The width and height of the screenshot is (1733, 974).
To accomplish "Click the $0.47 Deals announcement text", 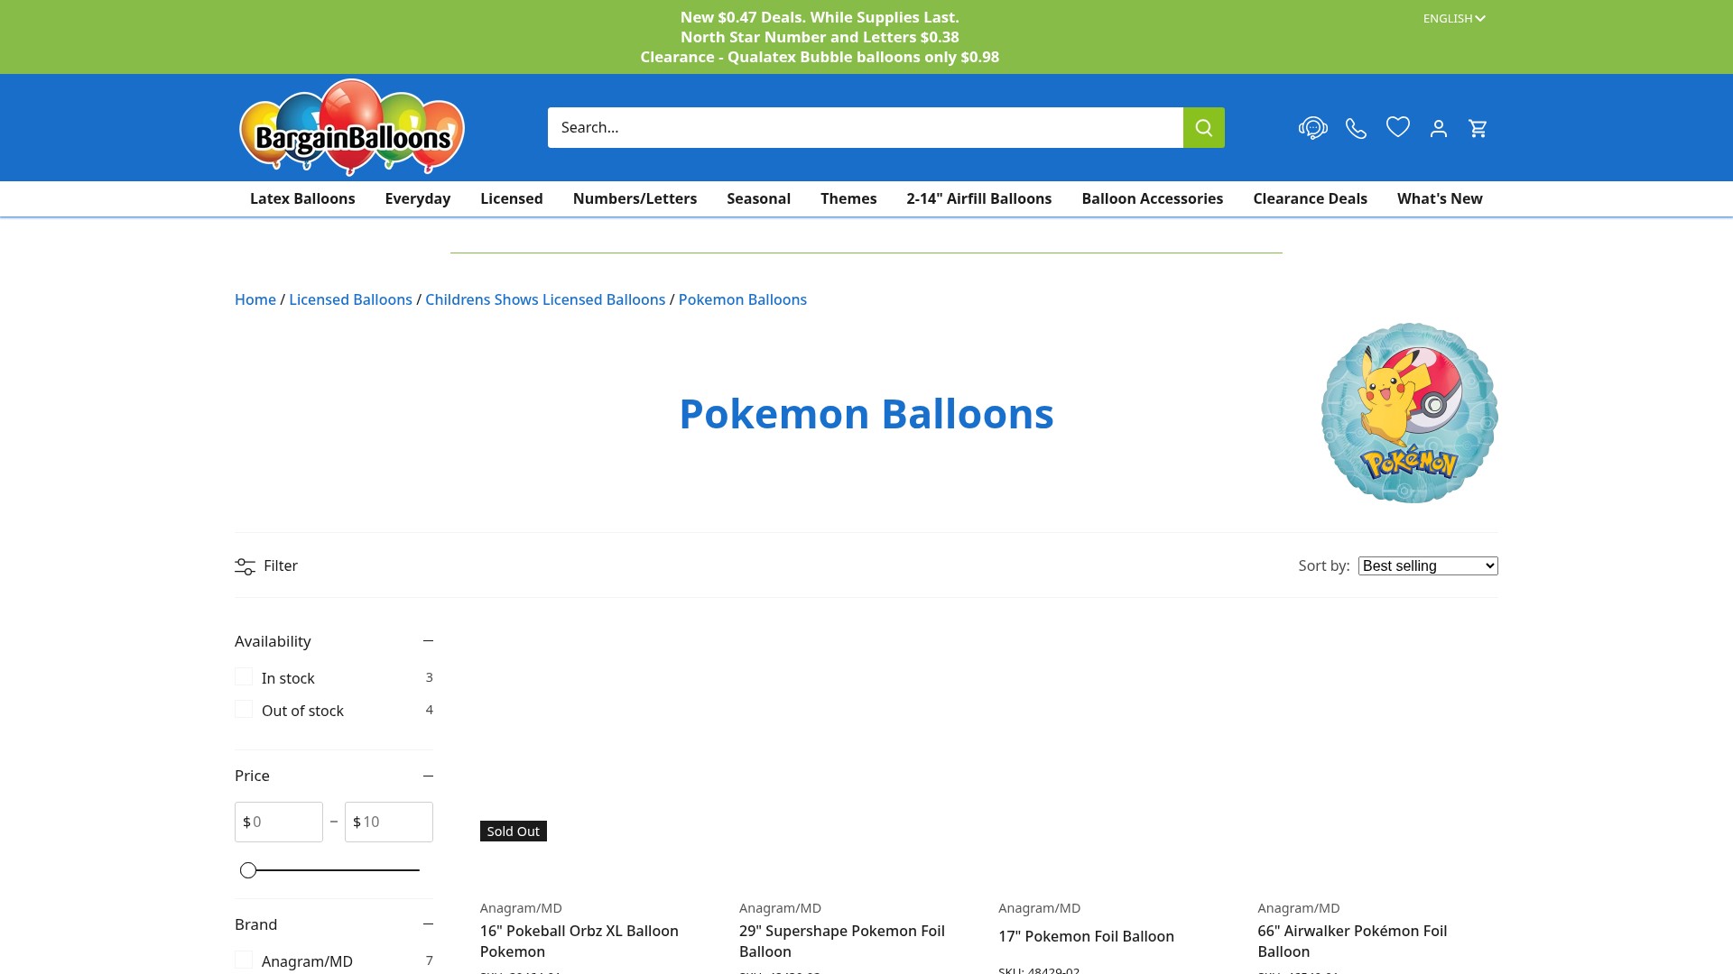I will tap(820, 17).
